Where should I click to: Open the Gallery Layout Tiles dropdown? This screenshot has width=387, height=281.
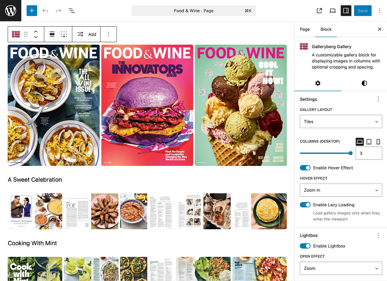341,122
